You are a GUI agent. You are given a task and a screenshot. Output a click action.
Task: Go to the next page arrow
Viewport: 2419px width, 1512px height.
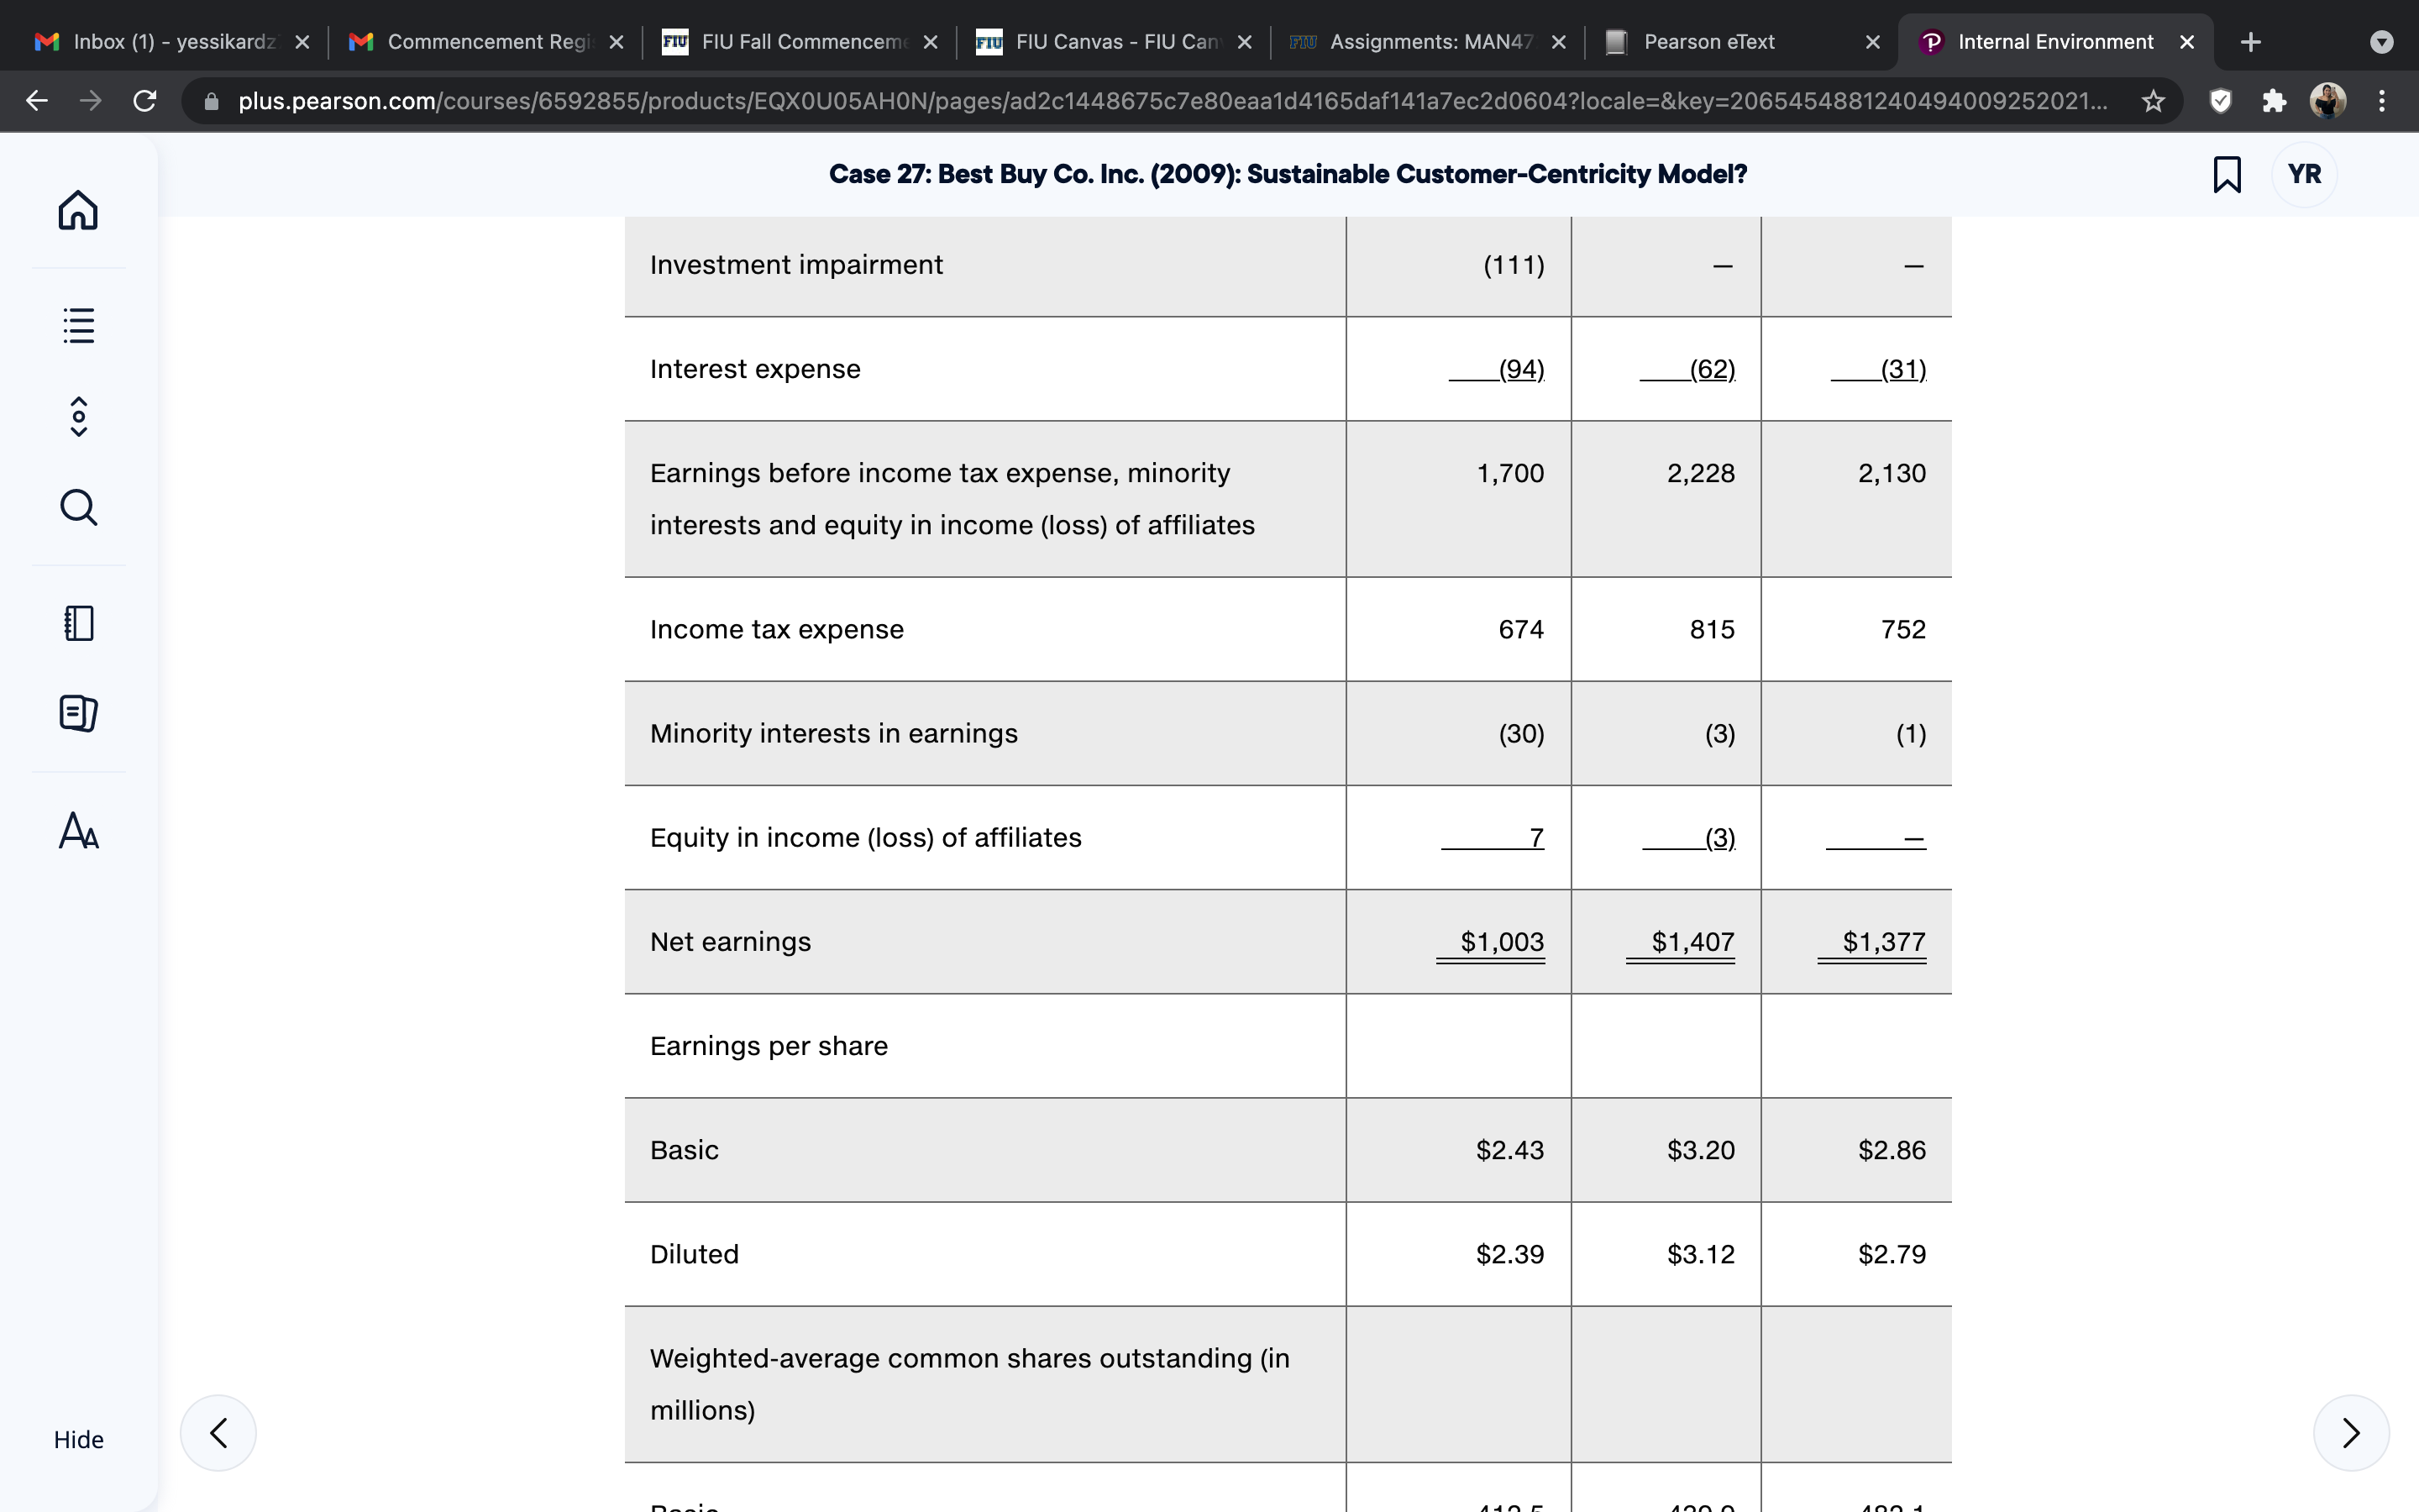(x=2351, y=1432)
